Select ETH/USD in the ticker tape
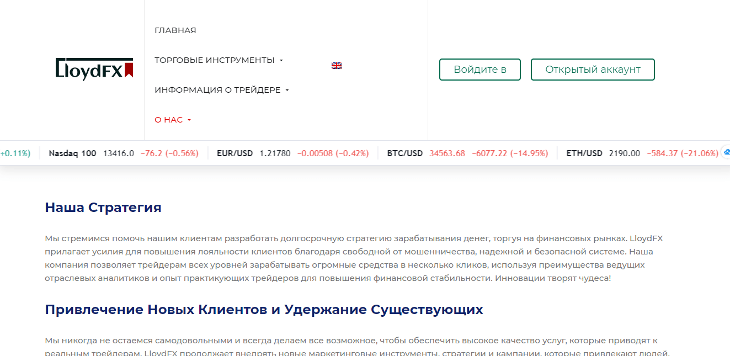 [584, 153]
